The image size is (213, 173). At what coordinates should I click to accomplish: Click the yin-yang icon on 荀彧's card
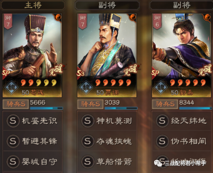tap(58, 18)
